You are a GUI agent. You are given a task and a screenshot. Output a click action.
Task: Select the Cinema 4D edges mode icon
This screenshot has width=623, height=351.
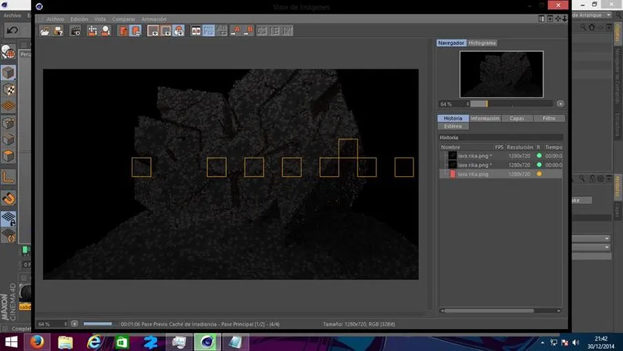(x=8, y=140)
